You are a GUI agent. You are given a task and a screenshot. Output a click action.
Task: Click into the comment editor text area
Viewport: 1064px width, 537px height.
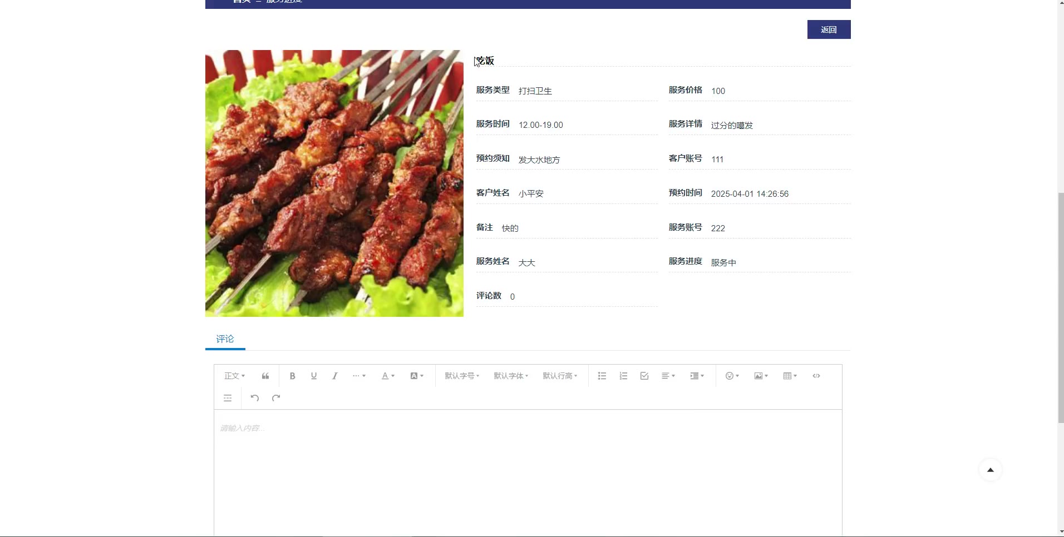pyautogui.click(x=528, y=473)
